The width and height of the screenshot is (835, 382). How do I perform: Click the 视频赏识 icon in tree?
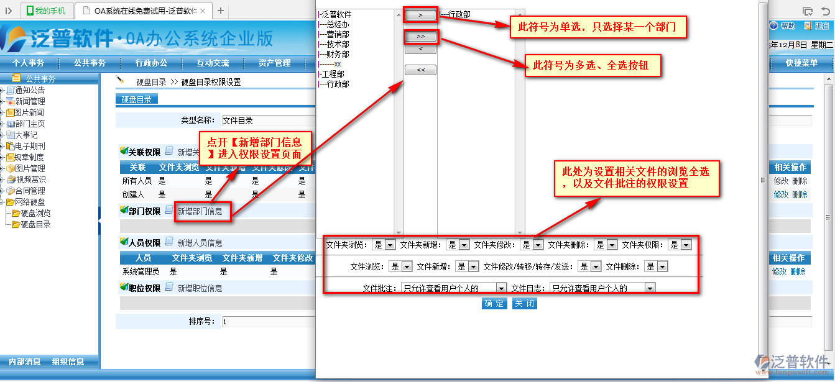tap(10, 180)
